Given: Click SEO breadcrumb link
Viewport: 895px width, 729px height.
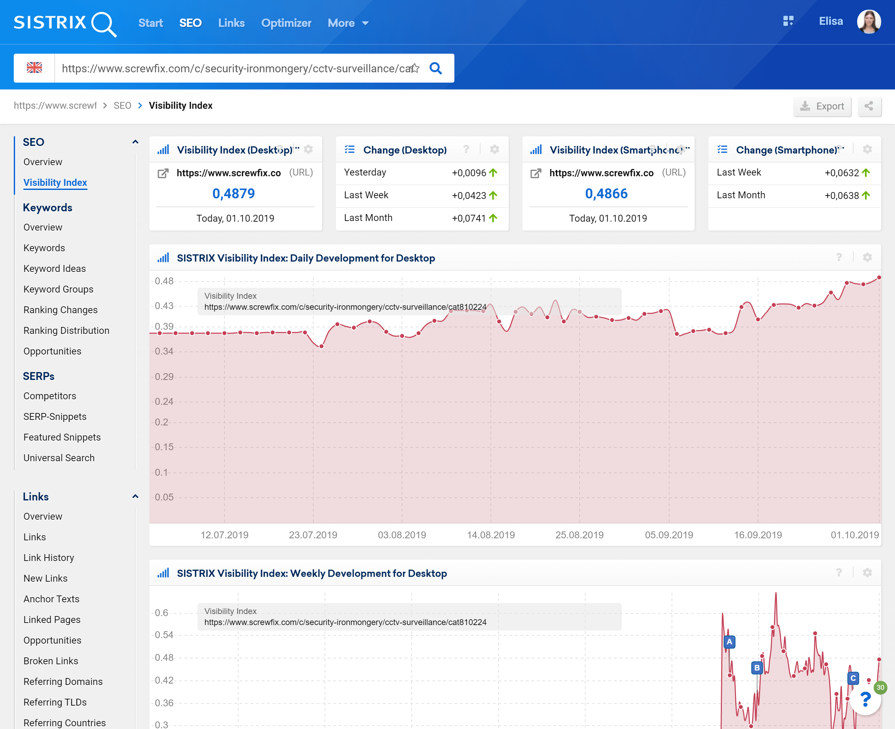Looking at the screenshot, I should tap(122, 105).
